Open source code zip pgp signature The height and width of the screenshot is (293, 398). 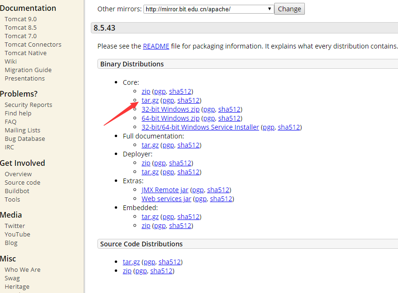point(141,271)
